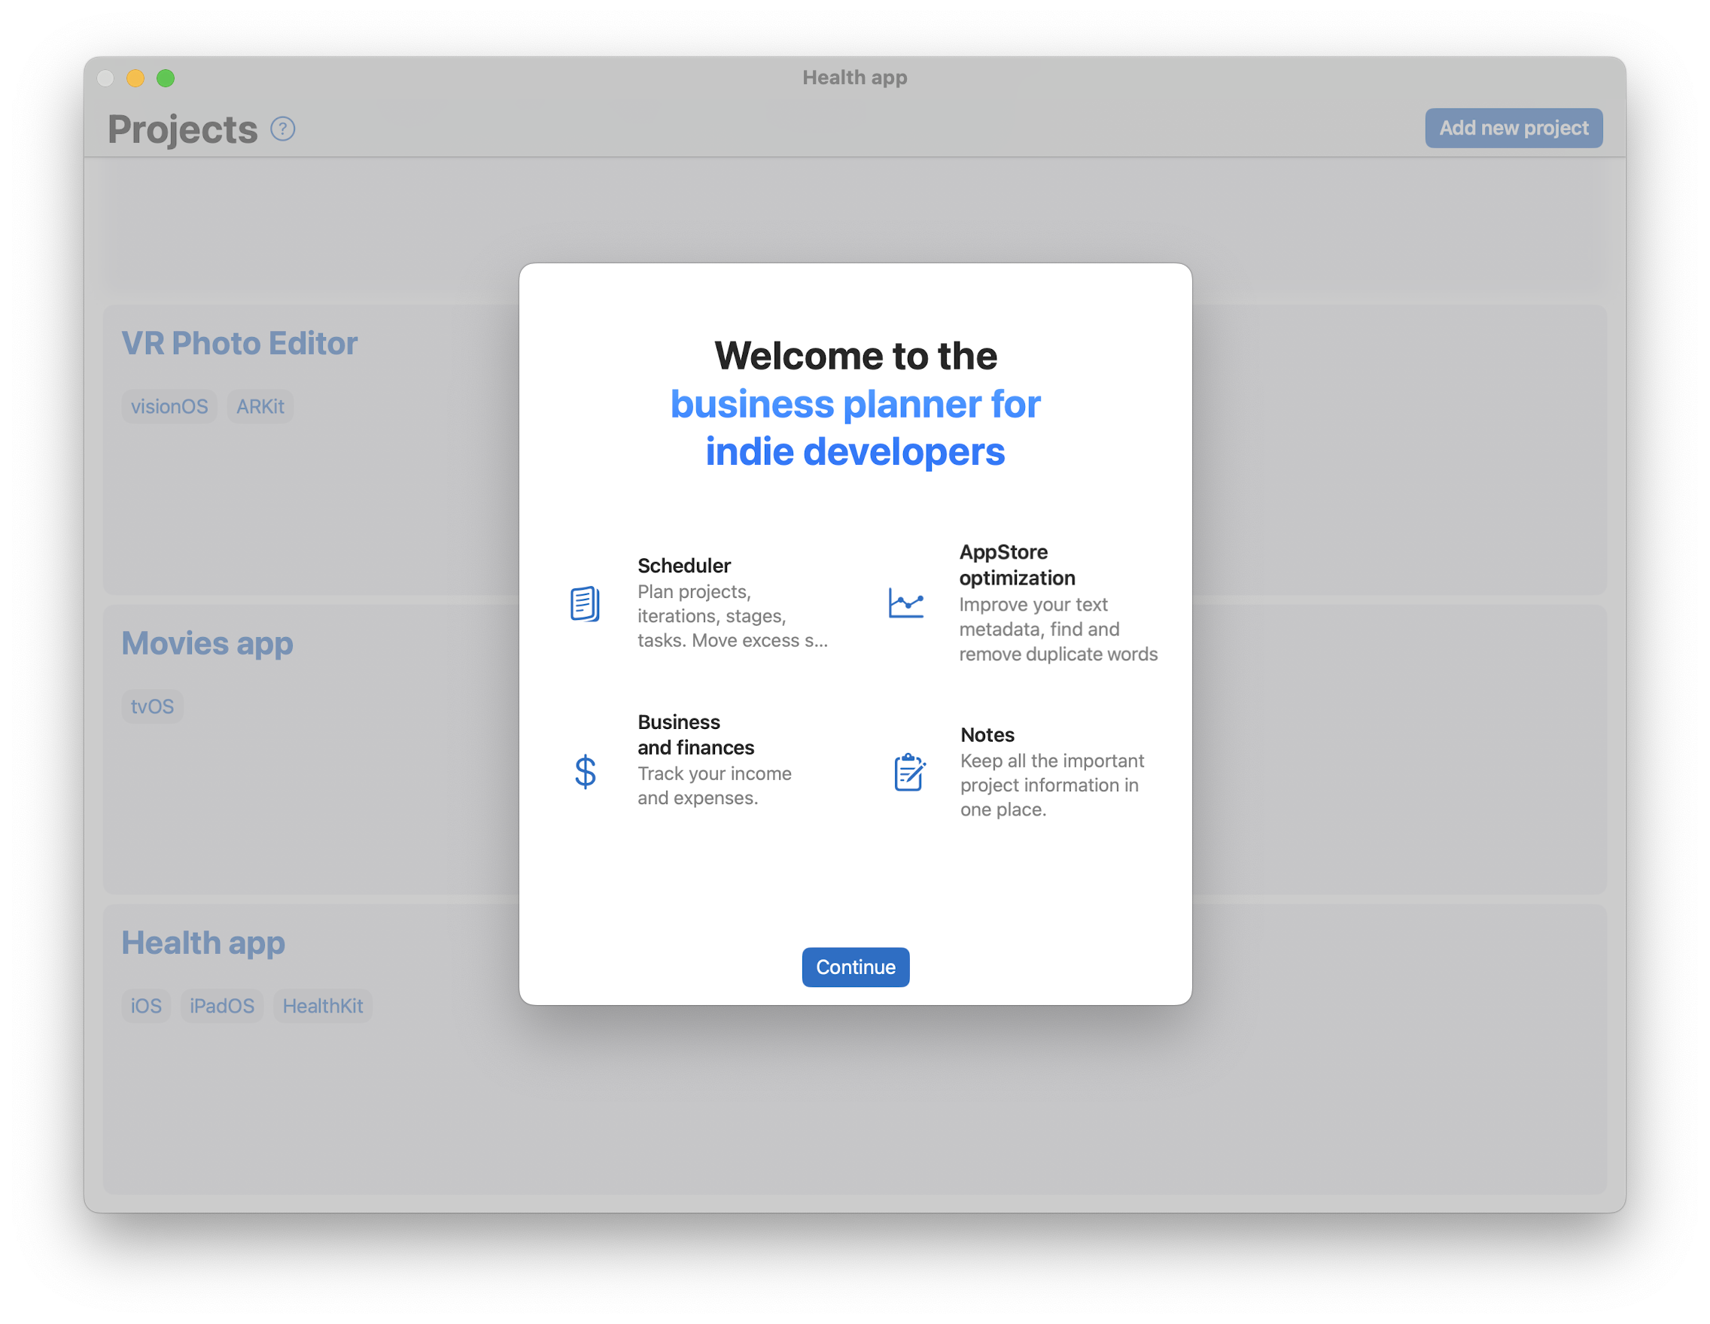Open the Projects help question mark
The image size is (1710, 1324).
(x=283, y=129)
